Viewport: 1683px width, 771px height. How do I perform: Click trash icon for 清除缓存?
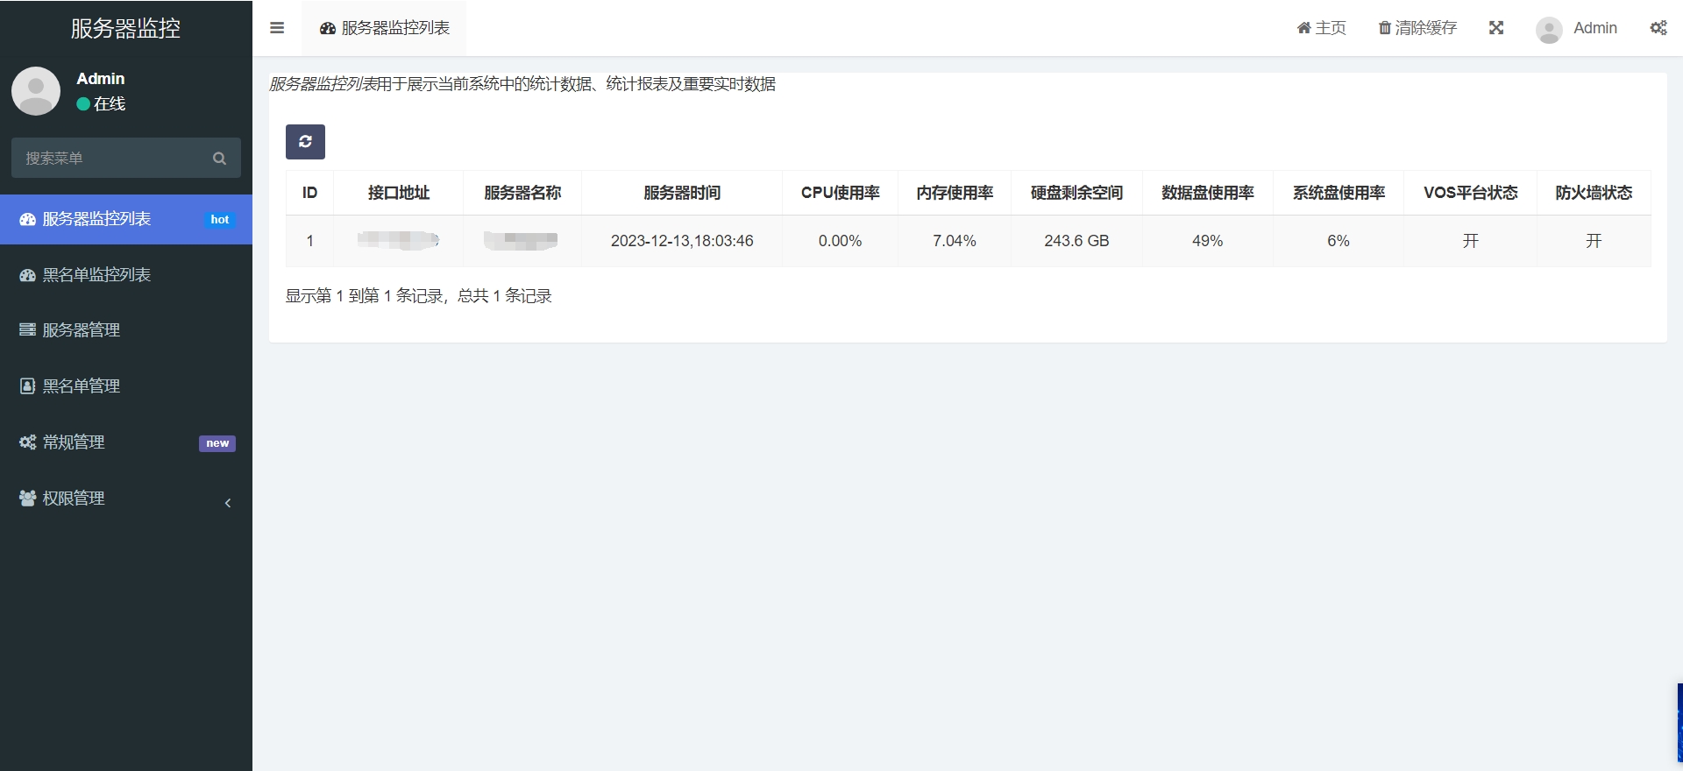(1385, 28)
